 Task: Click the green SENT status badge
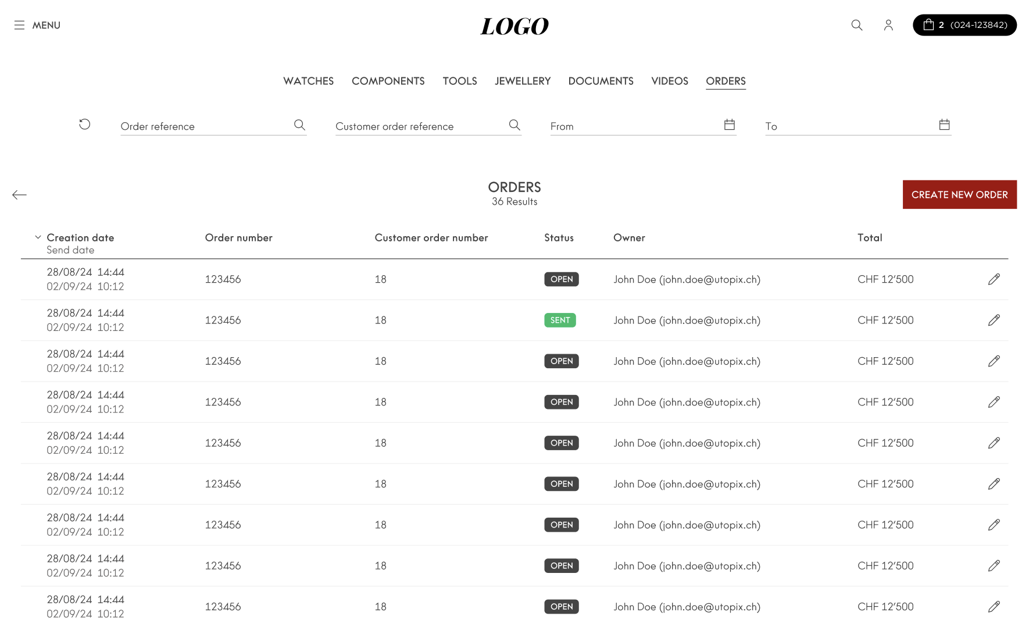click(560, 320)
